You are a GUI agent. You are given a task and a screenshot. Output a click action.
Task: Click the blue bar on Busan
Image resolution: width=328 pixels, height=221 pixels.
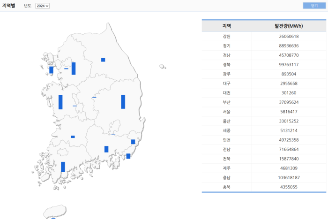(128, 156)
